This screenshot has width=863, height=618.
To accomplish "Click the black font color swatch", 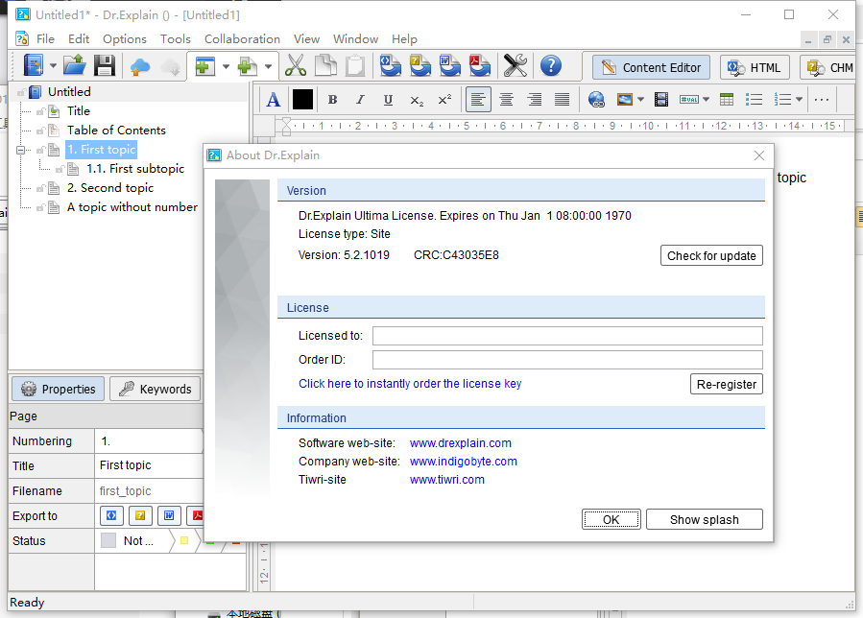I will [302, 100].
